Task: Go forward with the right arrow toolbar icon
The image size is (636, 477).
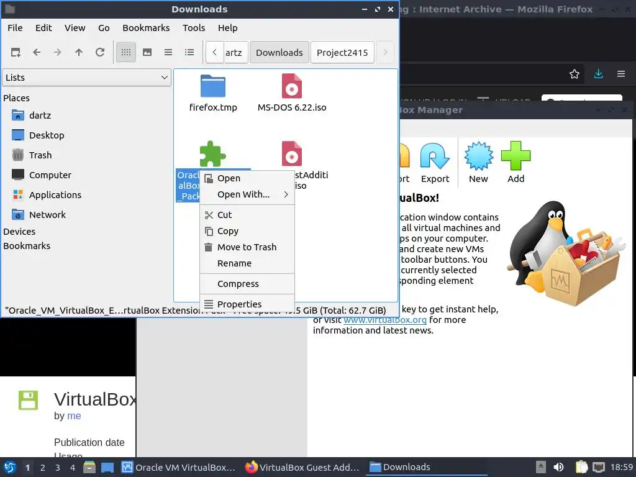Action: (x=58, y=52)
